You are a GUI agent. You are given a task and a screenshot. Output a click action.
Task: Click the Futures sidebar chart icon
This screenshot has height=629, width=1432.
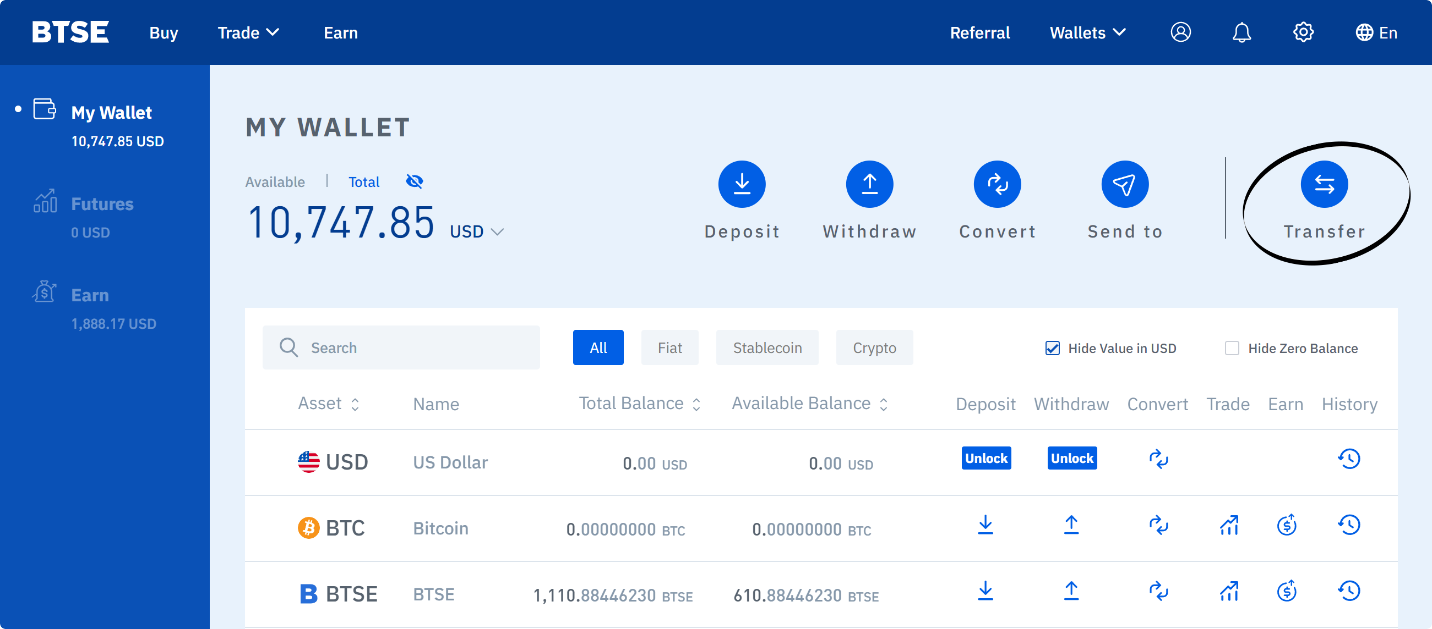(x=45, y=201)
